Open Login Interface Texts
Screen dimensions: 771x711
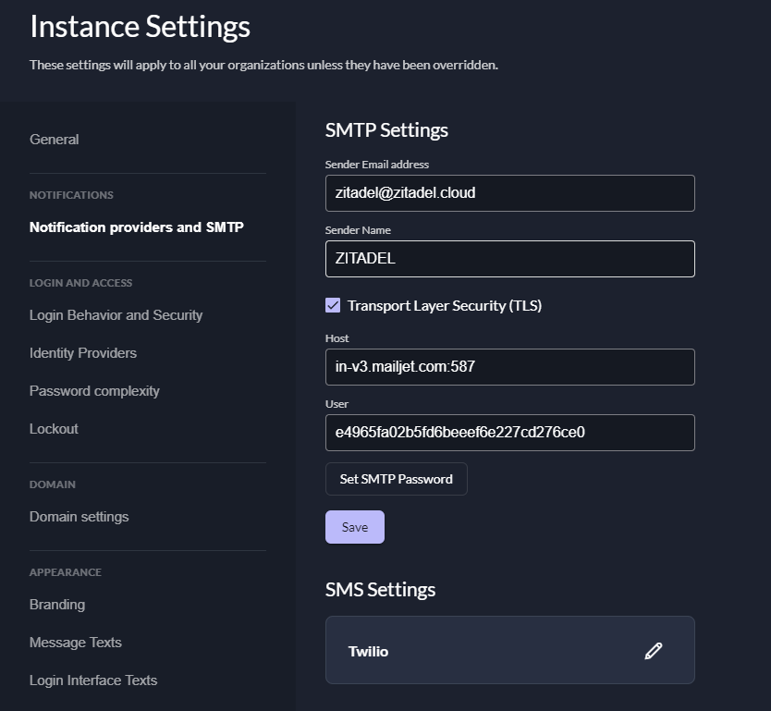click(x=93, y=680)
